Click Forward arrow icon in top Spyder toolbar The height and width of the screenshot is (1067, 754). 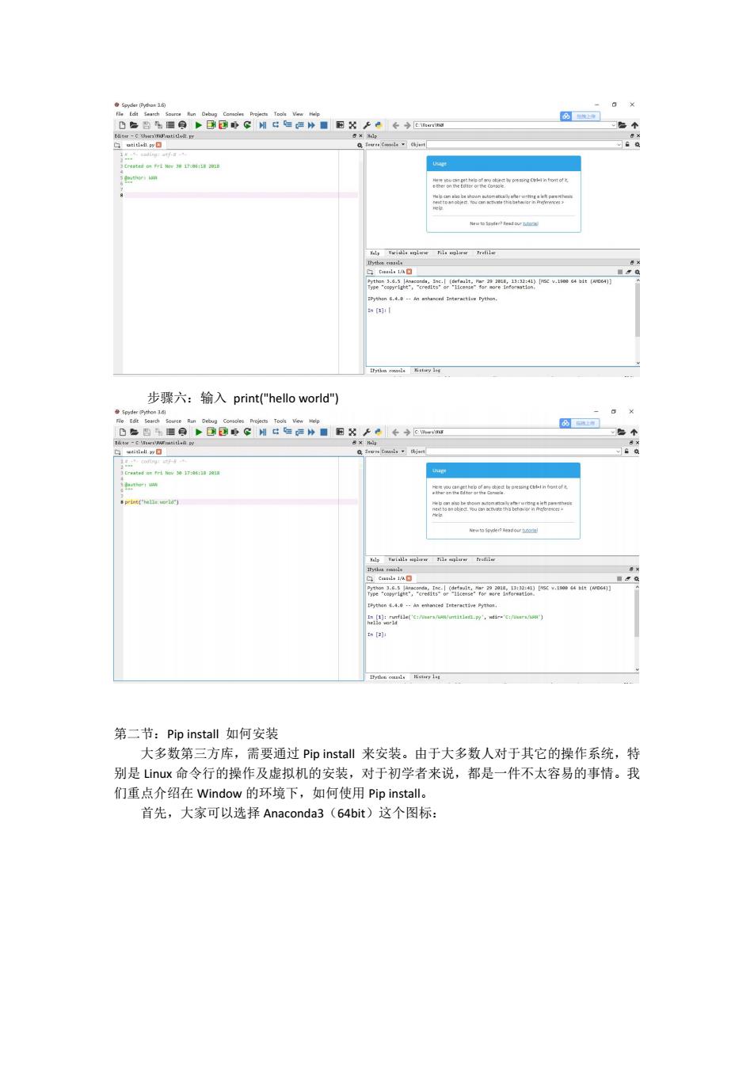click(x=407, y=125)
